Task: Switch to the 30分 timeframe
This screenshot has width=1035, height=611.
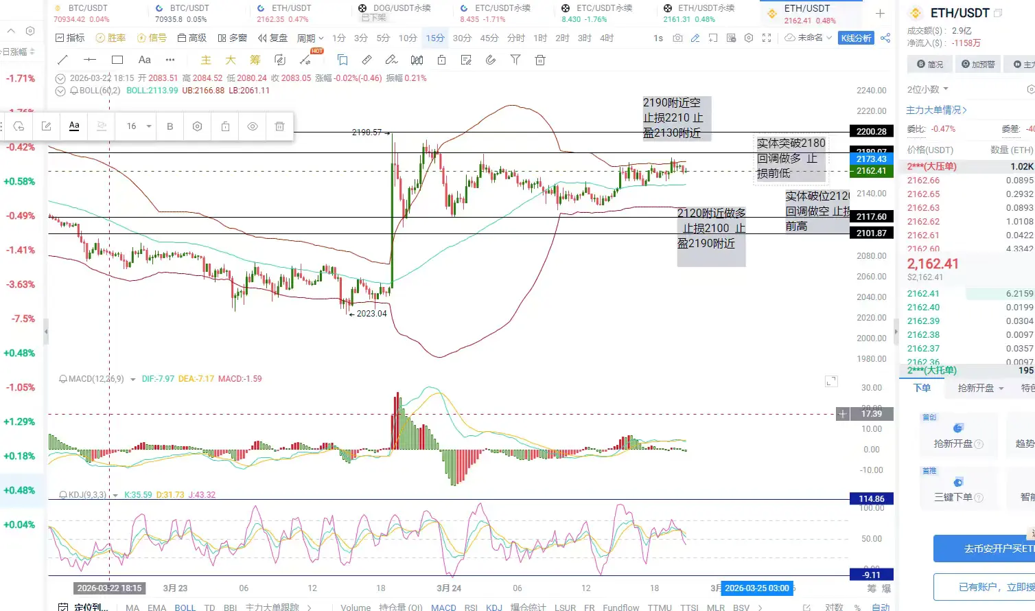Action: pyautogui.click(x=462, y=38)
